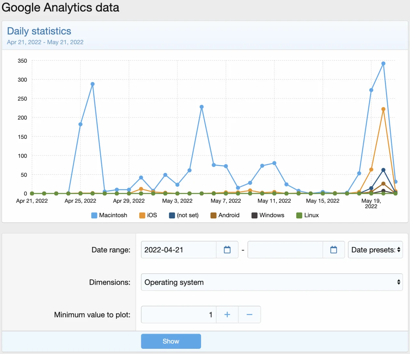This screenshot has width=410, height=354.
Task: Hide the Linux series via legend
Action: [307, 215]
